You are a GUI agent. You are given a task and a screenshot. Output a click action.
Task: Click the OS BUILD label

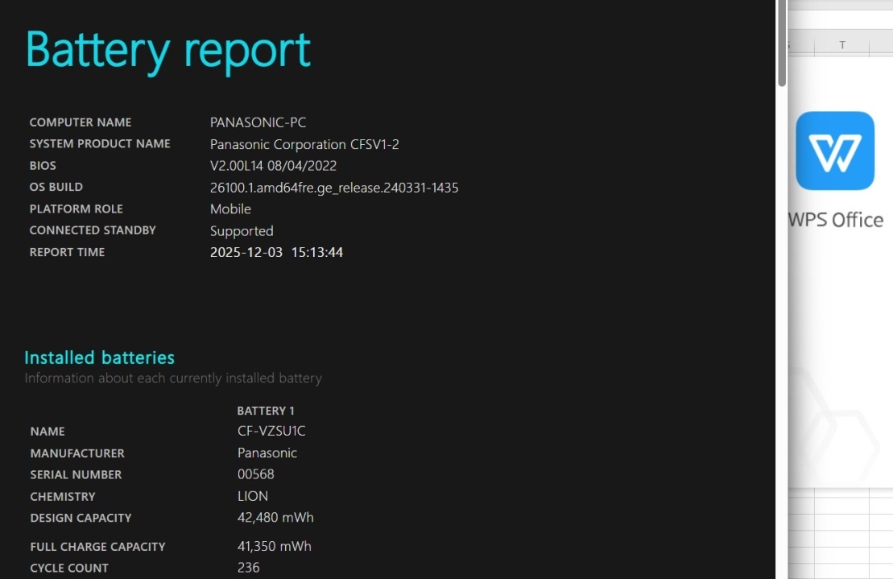56,188
